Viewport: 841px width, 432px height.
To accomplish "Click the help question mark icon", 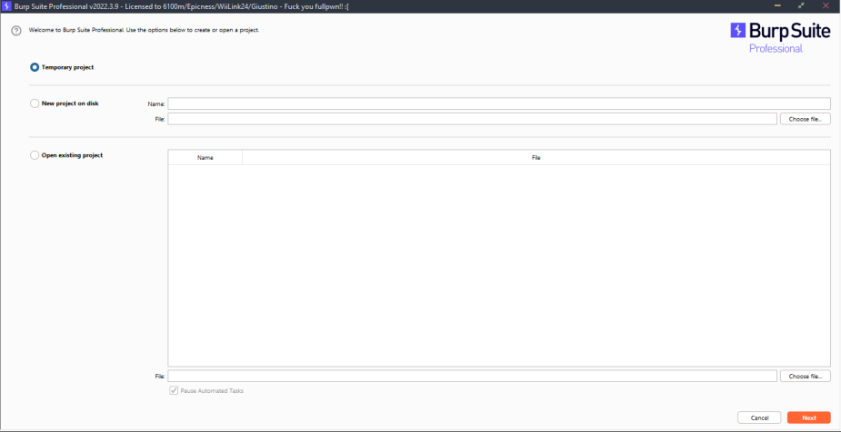I will 16,31.
